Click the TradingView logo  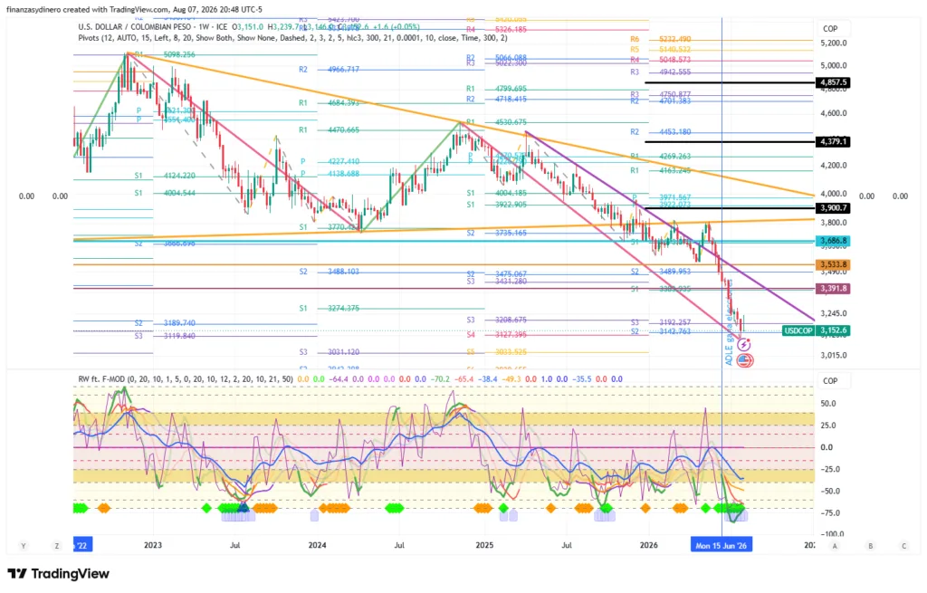58,573
